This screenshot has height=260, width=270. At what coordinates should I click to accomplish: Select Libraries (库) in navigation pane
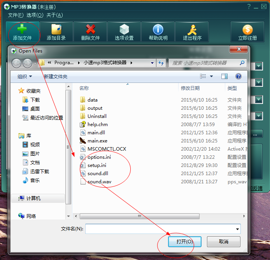(25, 136)
